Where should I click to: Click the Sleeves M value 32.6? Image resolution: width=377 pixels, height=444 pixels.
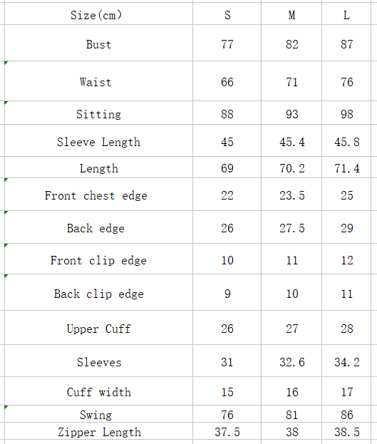pyautogui.click(x=291, y=361)
